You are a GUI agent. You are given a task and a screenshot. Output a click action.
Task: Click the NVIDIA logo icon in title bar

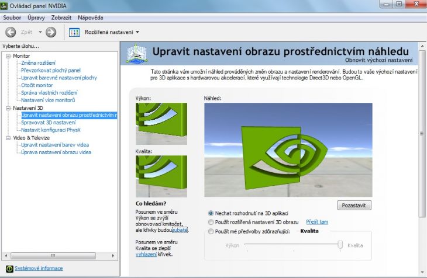pyautogui.click(x=4, y=6)
